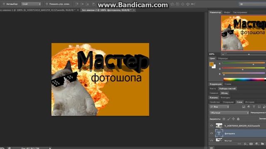Image resolution: width=266 pixels, height=149 pixels.
Task: Filter layers by type layers icon
Action: click(254, 107)
